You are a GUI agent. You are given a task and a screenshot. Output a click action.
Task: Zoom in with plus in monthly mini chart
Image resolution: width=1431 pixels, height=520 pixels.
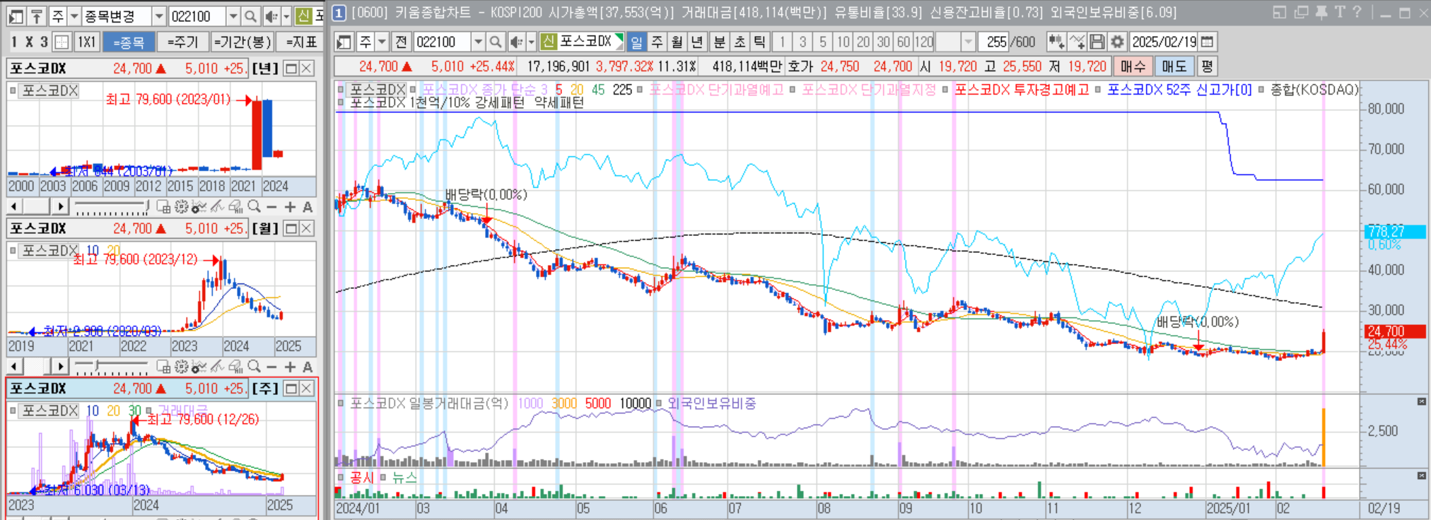coord(290,367)
